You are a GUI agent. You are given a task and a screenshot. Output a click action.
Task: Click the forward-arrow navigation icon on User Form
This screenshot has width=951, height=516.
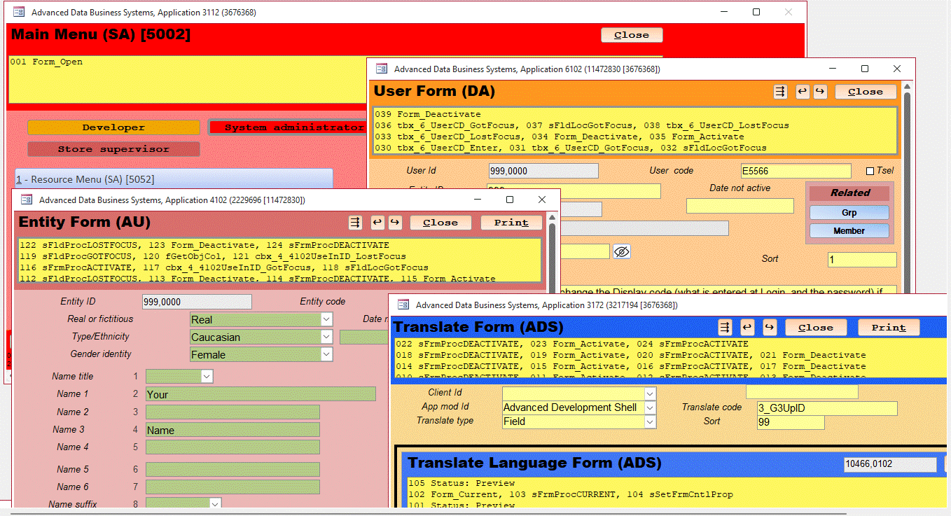click(819, 91)
